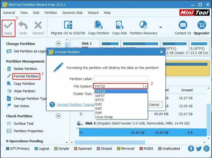Click the left panel scroll-down arrow
212x158 pixels.
(67, 142)
